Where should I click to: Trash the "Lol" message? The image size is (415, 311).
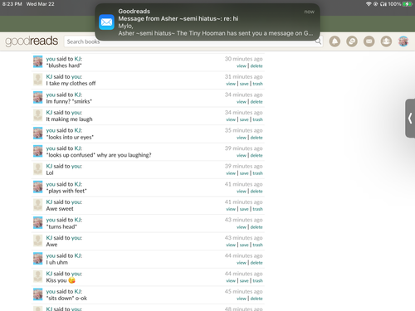257,173
